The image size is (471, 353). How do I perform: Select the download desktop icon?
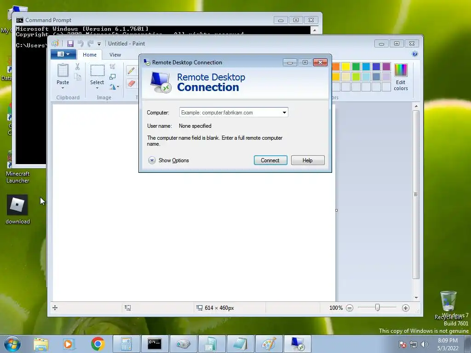point(17,210)
